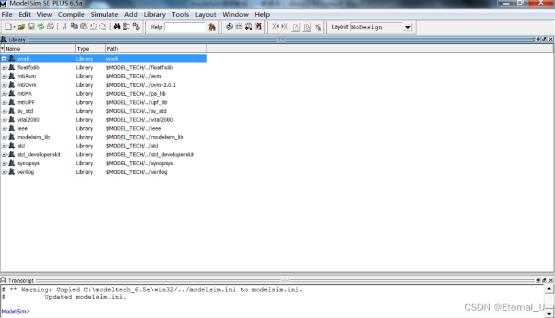Sort by the Type column header
The width and height of the screenshot is (555, 318).
90,49
